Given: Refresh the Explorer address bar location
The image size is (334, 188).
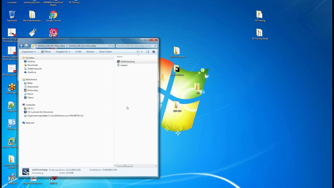Looking at the screenshot, I should tap(112, 46).
